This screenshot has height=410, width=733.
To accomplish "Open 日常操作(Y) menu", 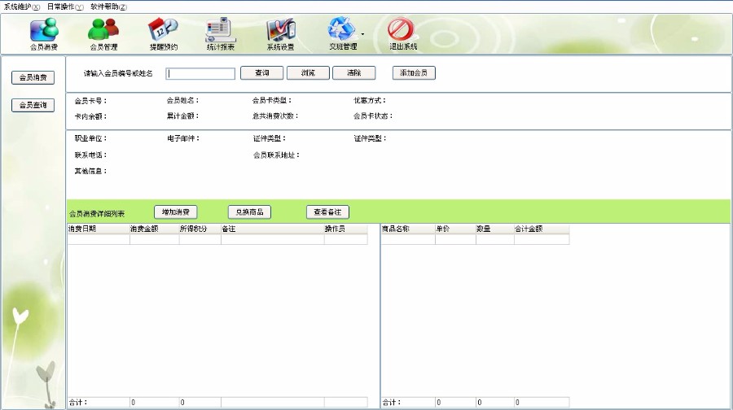I will [x=65, y=7].
